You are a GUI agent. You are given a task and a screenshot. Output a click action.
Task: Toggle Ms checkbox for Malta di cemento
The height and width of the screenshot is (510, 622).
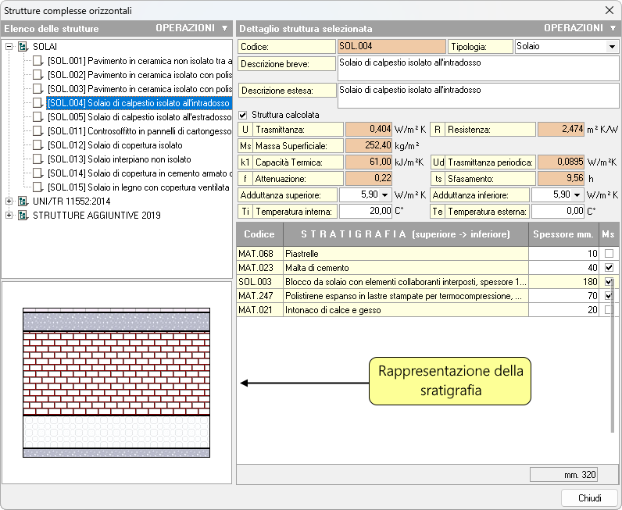(609, 268)
